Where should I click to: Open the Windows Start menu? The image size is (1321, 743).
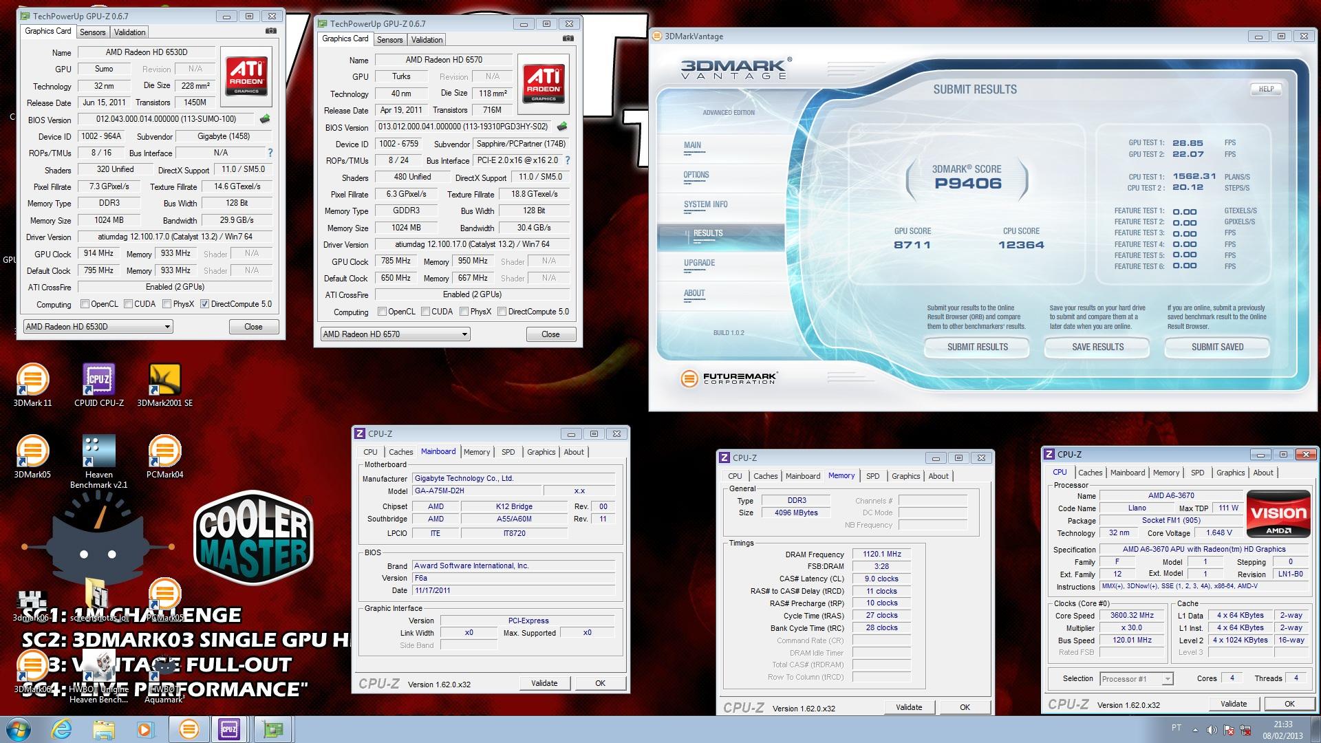(19, 729)
